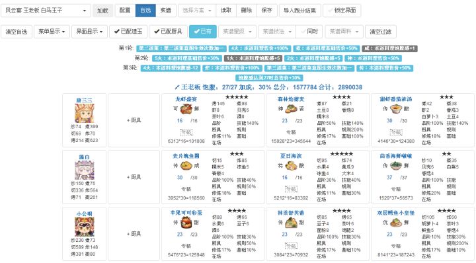Open the 风云宴 rule selection dropdown
476x263 pixels.
tap(46, 11)
